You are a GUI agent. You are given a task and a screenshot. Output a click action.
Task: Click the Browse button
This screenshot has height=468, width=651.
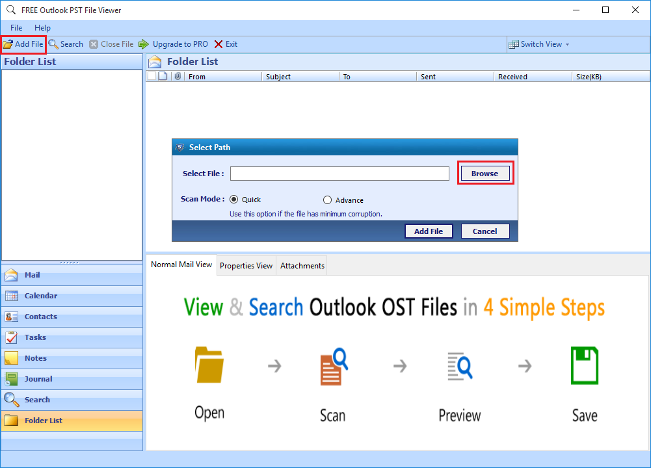tap(485, 174)
